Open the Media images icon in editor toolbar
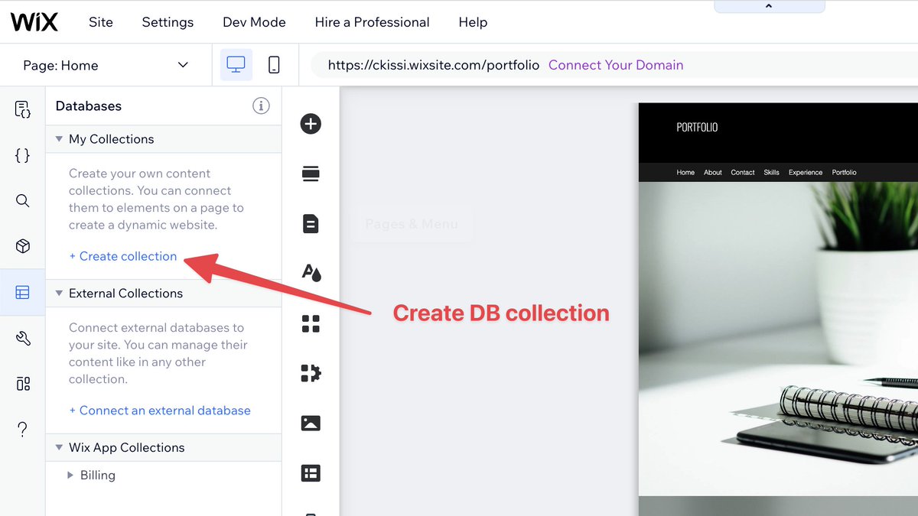 (x=311, y=423)
